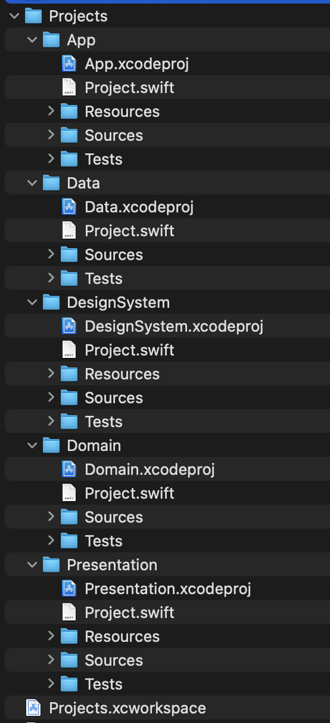Click Swift file icon of Project.swift in App

coord(70,87)
